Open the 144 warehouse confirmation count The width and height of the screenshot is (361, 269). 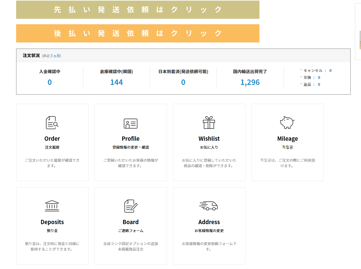point(116,82)
